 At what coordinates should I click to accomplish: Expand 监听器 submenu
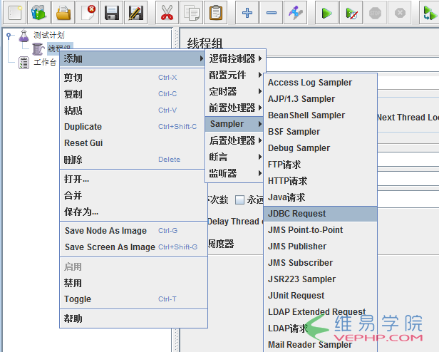coord(234,173)
